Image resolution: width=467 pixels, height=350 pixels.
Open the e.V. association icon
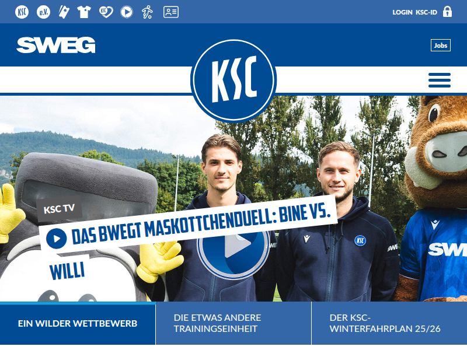pos(43,12)
